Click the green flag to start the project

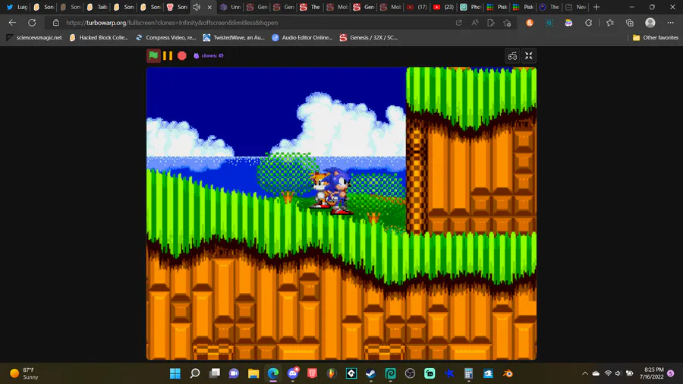(x=153, y=55)
